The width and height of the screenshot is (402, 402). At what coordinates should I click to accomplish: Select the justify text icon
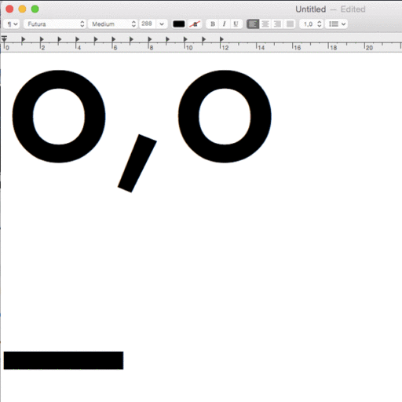click(290, 24)
